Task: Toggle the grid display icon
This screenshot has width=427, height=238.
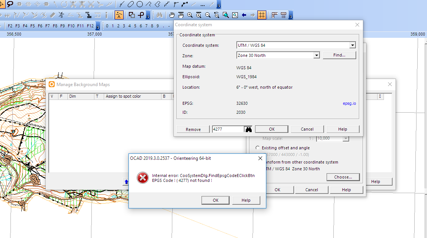Action: 261,15
